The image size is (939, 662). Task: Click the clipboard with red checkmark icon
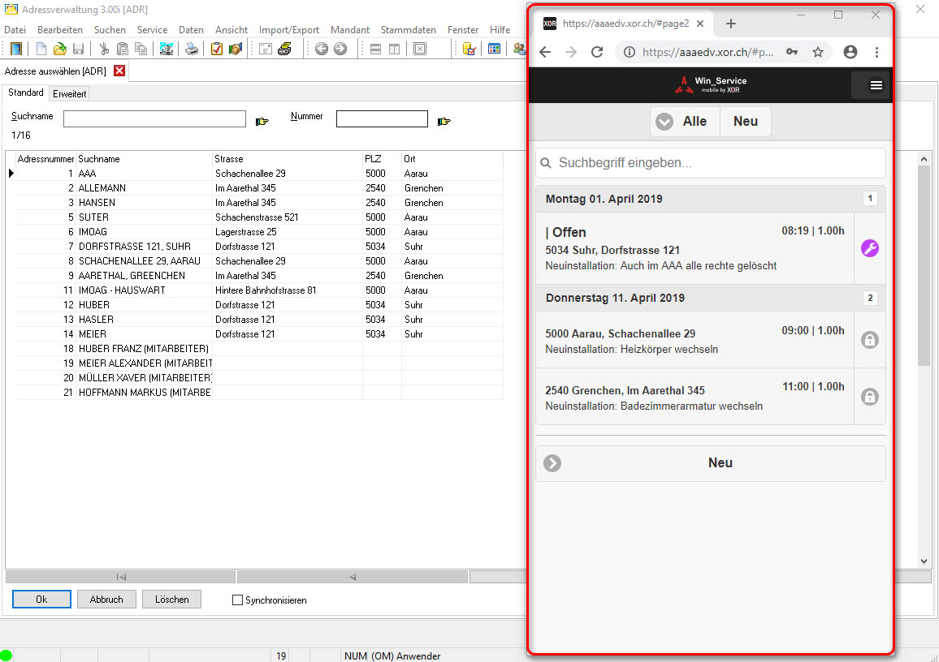[217, 49]
